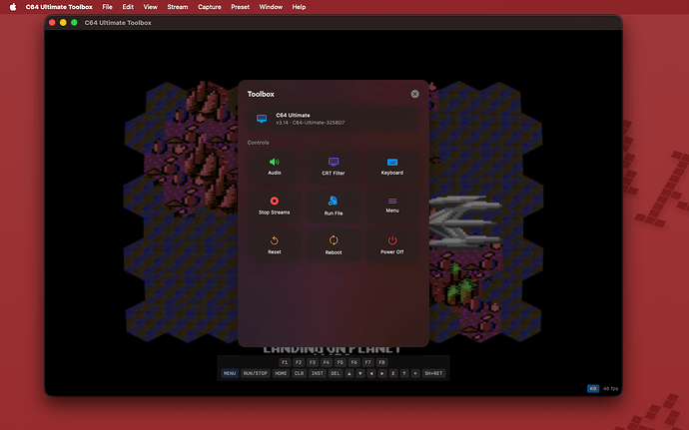Open the Edit menu
This screenshot has width=689, height=430.
128,7
